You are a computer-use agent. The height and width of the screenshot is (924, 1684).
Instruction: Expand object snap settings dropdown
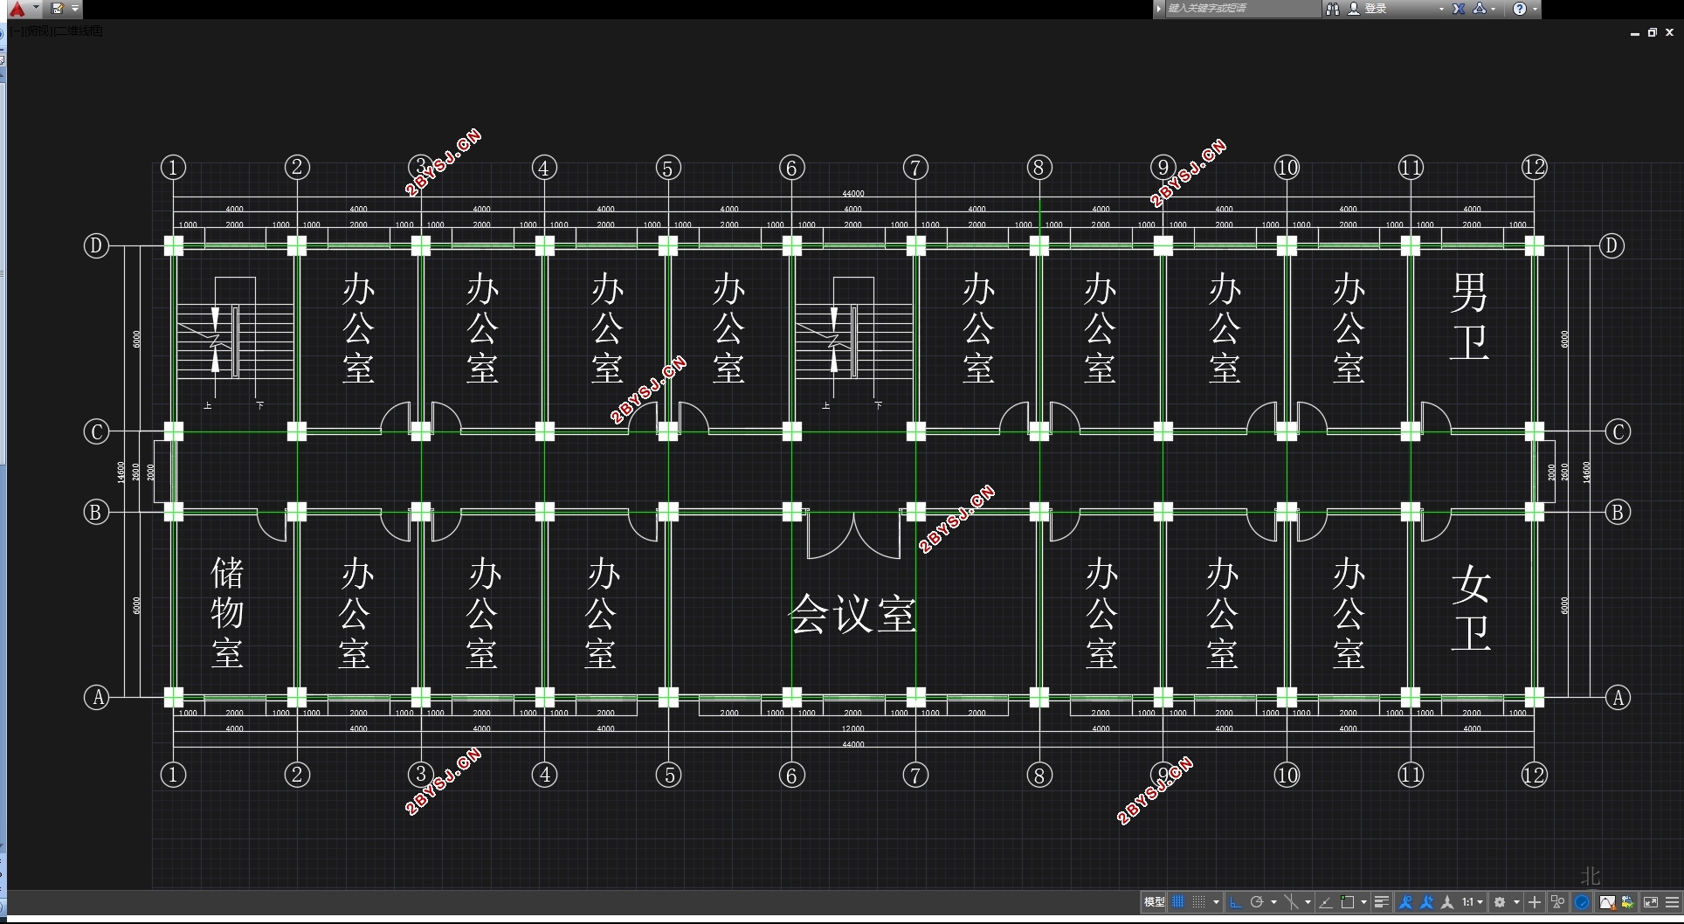(x=1363, y=902)
